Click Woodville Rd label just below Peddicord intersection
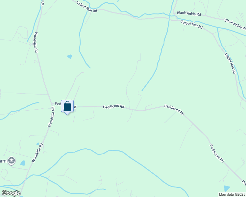The image size is (246, 197). 51,117
